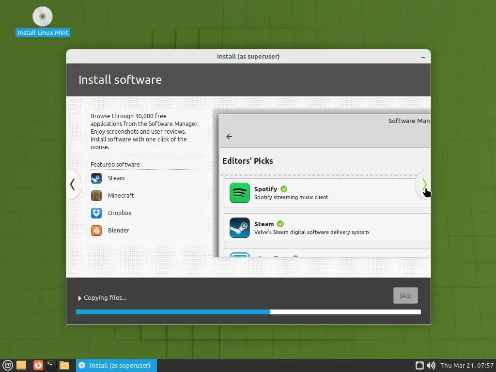Click "Spotify streaming music client" description
Viewport: 496px width, 372px height.
click(x=291, y=197)
